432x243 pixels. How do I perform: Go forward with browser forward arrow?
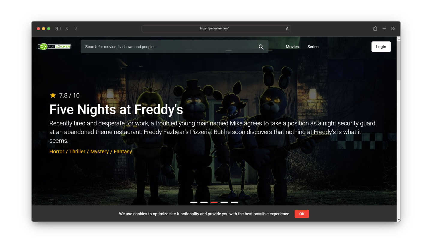(76, 28)
